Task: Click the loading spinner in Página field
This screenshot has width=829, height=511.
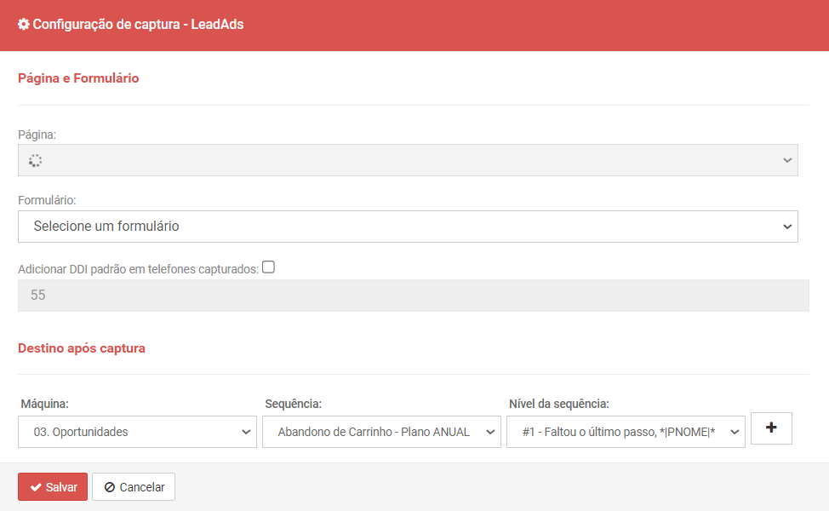Action: click(x=35, y=160)
